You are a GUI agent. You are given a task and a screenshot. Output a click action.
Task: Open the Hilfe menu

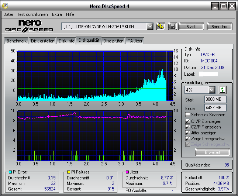[x=70, y=14]
